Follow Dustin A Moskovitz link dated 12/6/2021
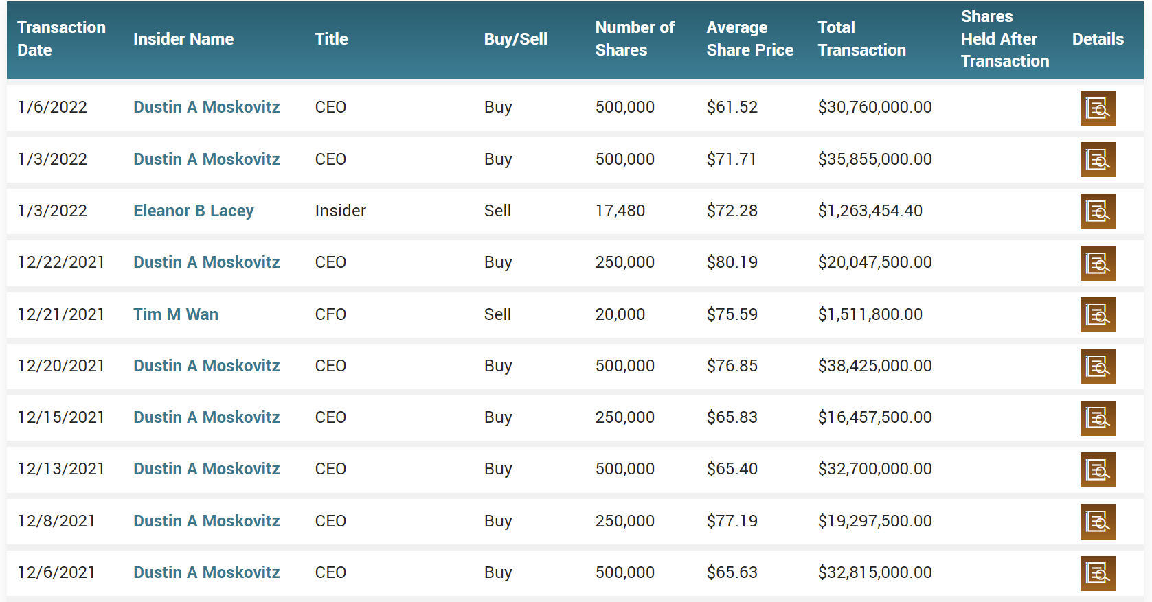This screenshot has height=602, width=1152. [207, 572]
